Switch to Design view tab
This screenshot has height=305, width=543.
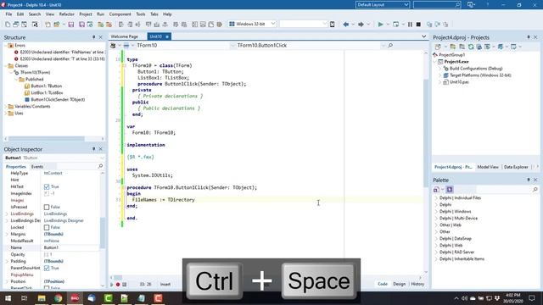click(x=399, y=284)
